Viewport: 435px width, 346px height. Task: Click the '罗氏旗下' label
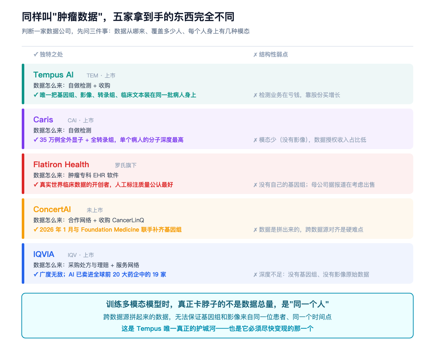[126, 165]
